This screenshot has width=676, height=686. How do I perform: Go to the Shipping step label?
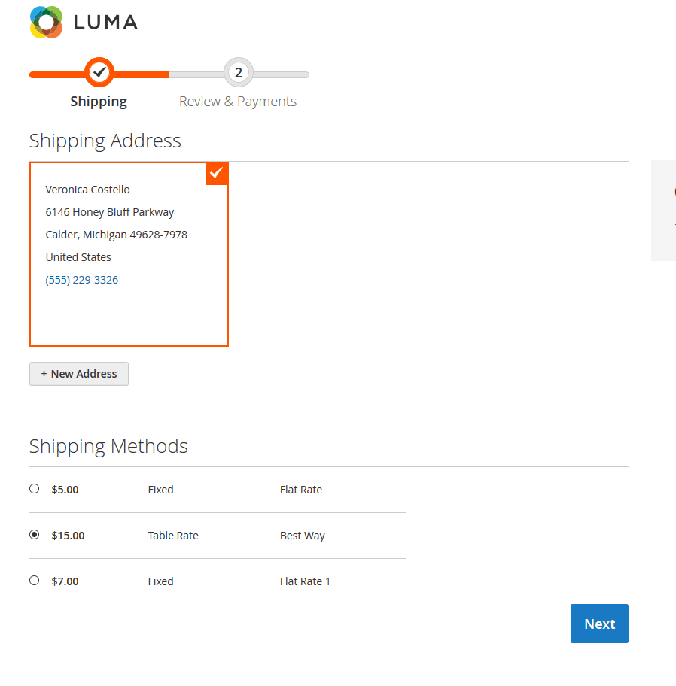[99, 102]
